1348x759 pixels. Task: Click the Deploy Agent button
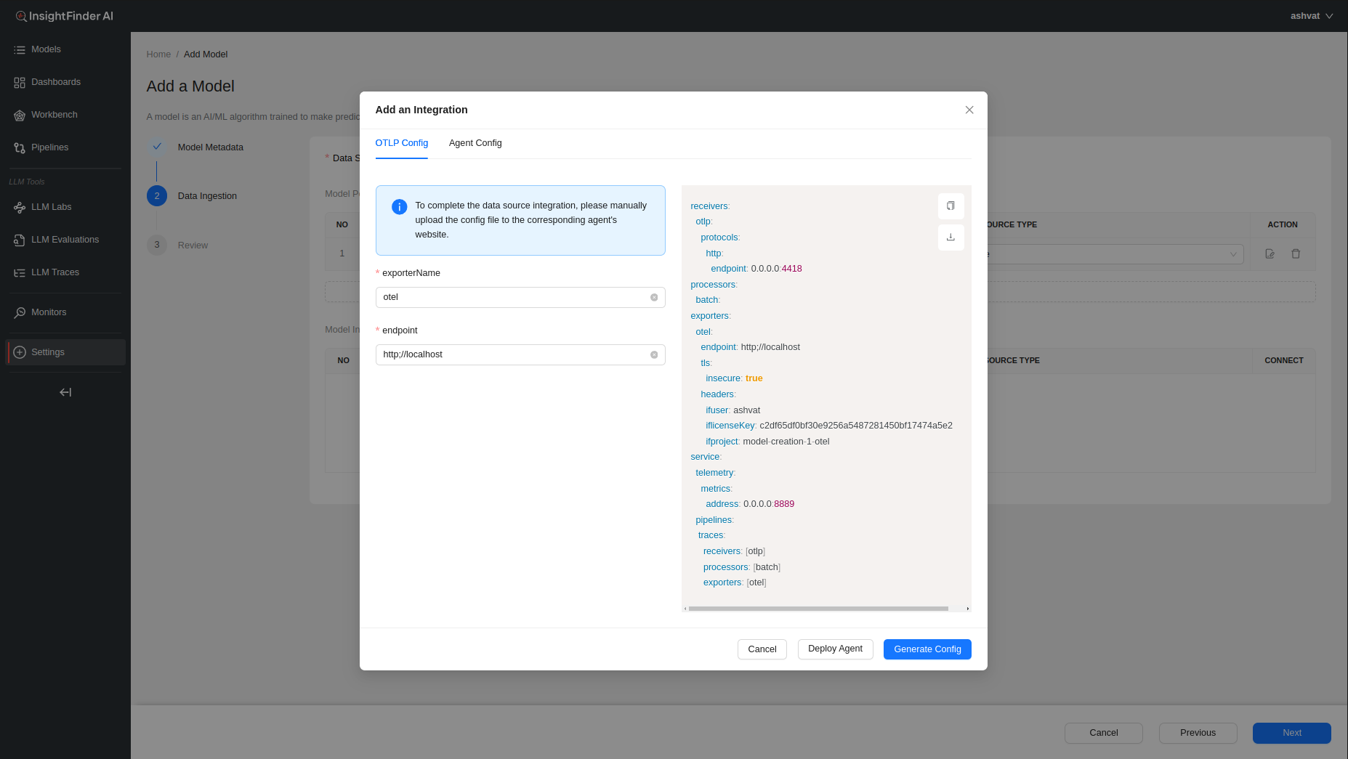(835, 649)
